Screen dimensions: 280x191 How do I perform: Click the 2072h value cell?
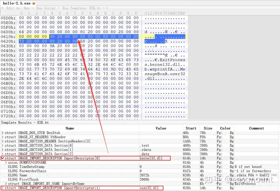[144, 175]
